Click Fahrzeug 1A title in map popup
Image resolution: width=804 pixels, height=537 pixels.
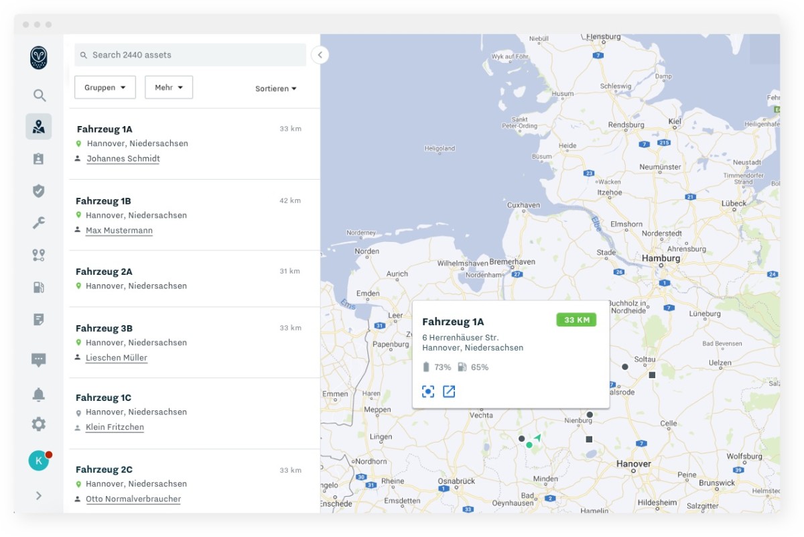click(x=453, y=322)
